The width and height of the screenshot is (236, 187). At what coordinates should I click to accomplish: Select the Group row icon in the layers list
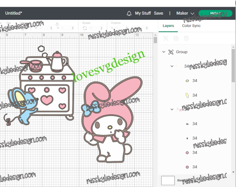(x=171, y=52)
